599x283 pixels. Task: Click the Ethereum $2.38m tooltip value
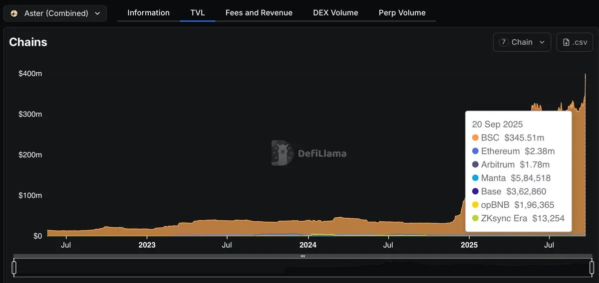[x=540, y=151]
